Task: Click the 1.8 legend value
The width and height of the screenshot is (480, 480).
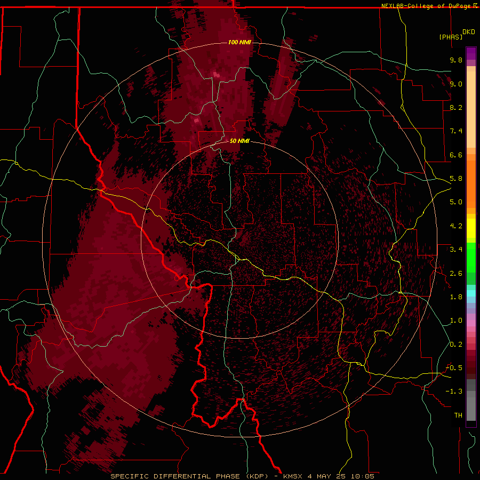Action: 456,297
